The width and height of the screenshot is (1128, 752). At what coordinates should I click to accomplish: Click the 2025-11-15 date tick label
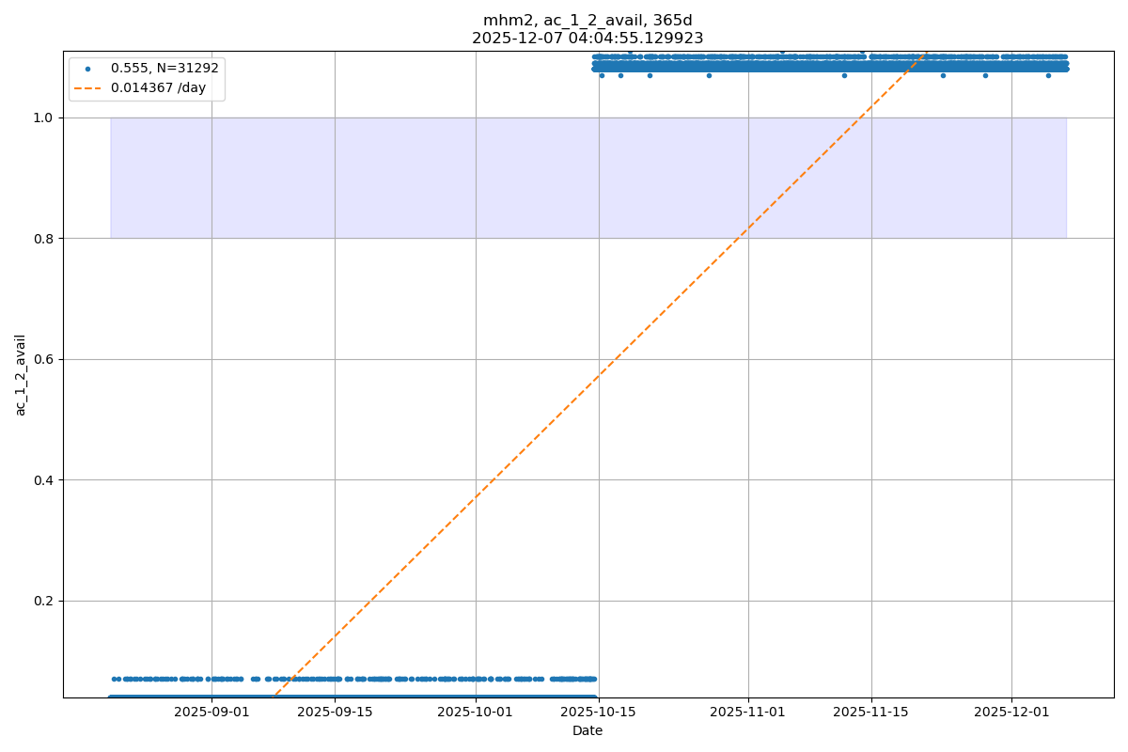click(x=871, y=713)
